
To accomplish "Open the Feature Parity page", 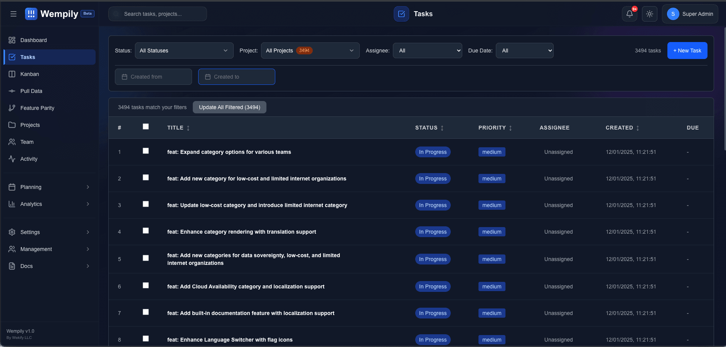I will click(37, 108).
